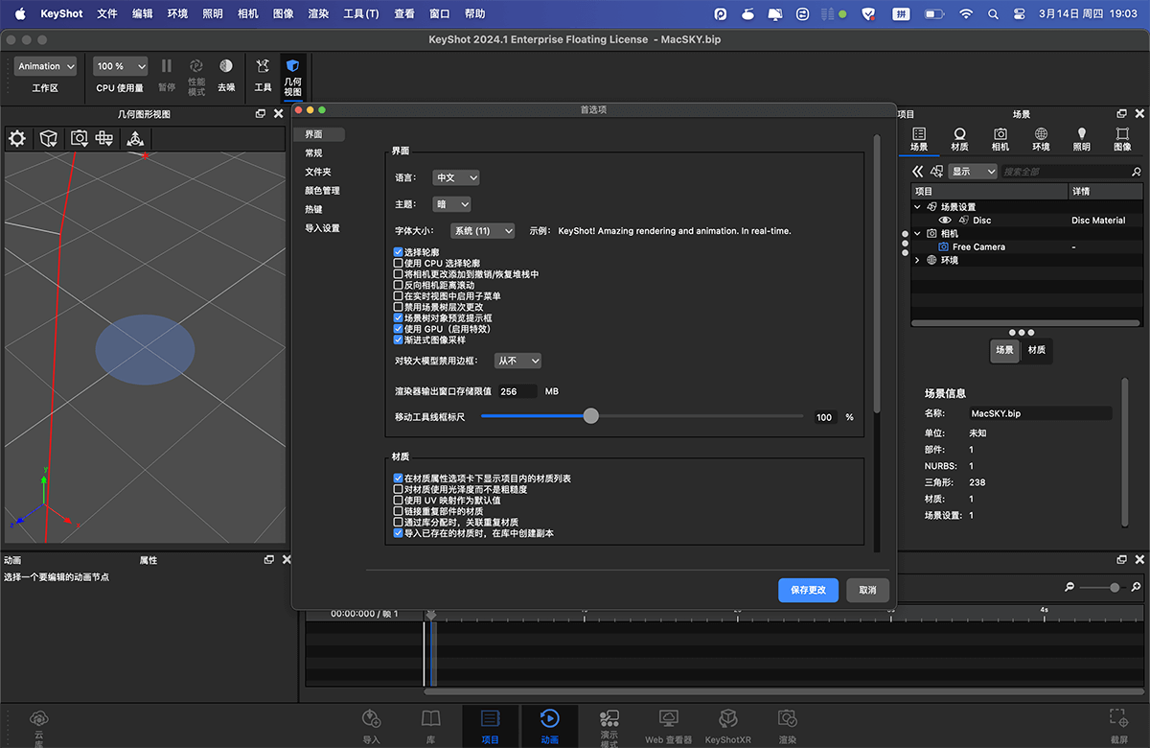Click the 性能模式 performance mode icon
This screenshot has width=1150, height=748.
pos(196,66)
